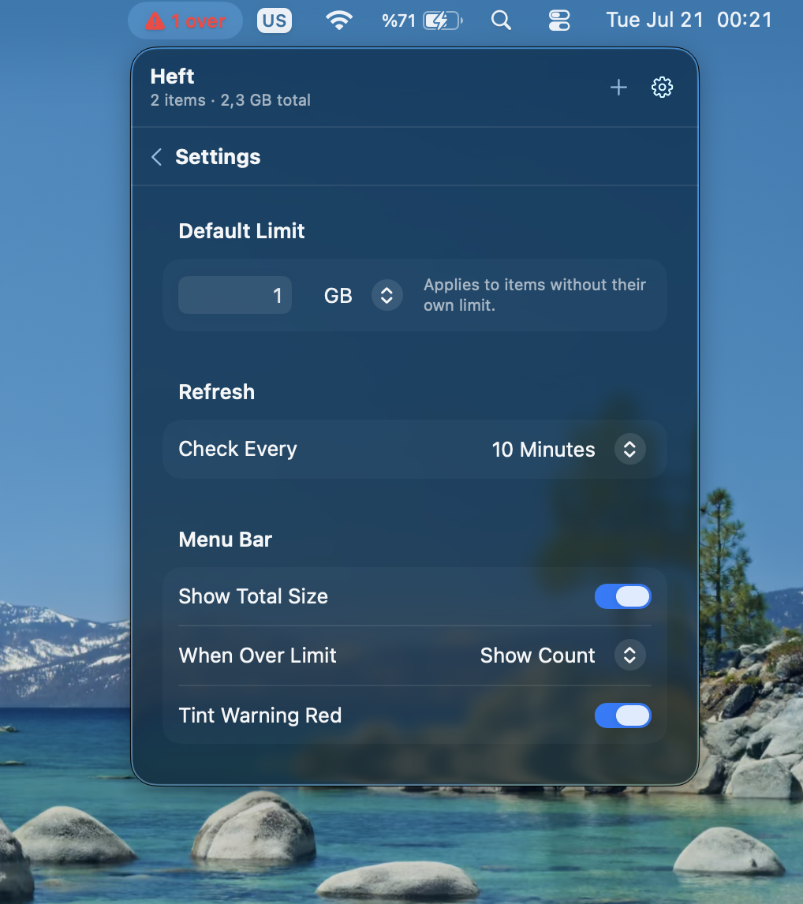Open Control Center icon
This screenshot has width=803, height=904.
point(559,21)
